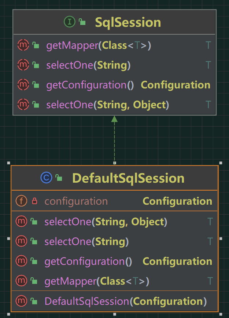Select the DefaultSqlSession class header
This screenshot has width=229, height=318.
click(114, 178)
